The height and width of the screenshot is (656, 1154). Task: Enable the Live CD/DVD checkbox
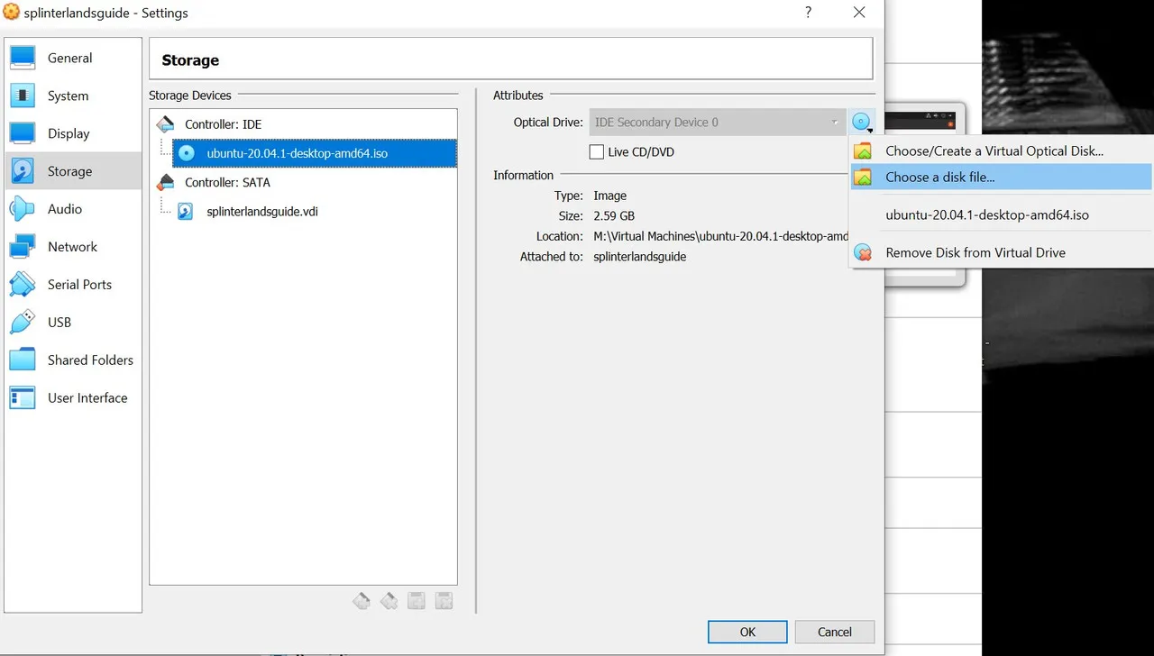596,152
